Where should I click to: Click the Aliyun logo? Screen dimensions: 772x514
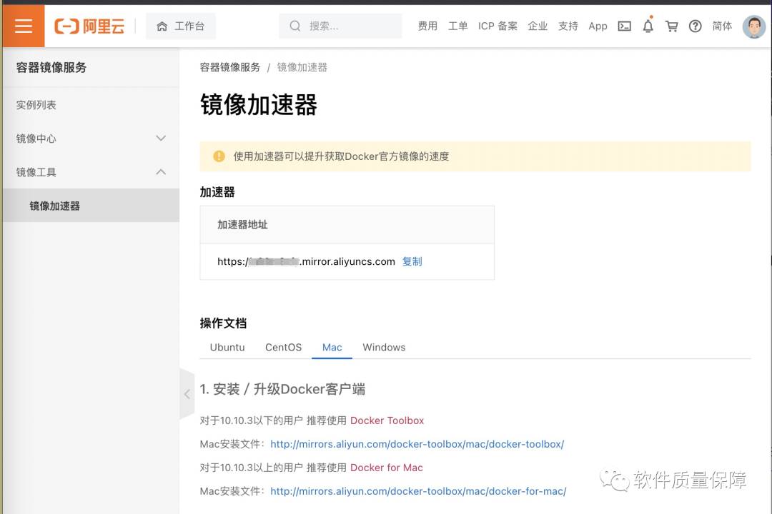89,26
